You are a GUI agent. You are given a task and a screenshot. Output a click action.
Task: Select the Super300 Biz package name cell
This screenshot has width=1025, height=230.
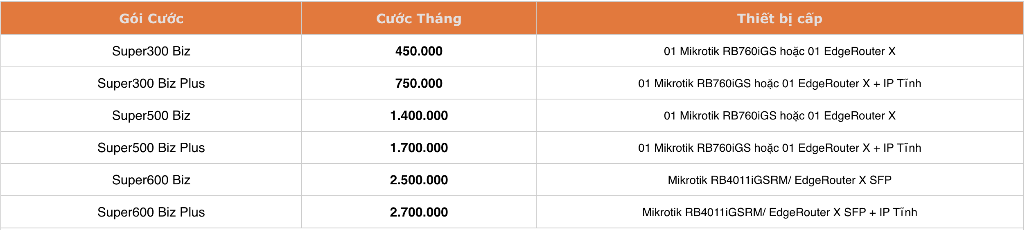(151, 51)
